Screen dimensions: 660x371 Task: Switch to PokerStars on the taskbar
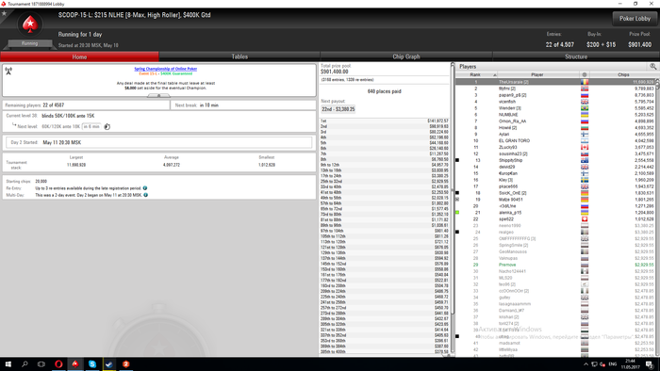click(x=75, y=364)
